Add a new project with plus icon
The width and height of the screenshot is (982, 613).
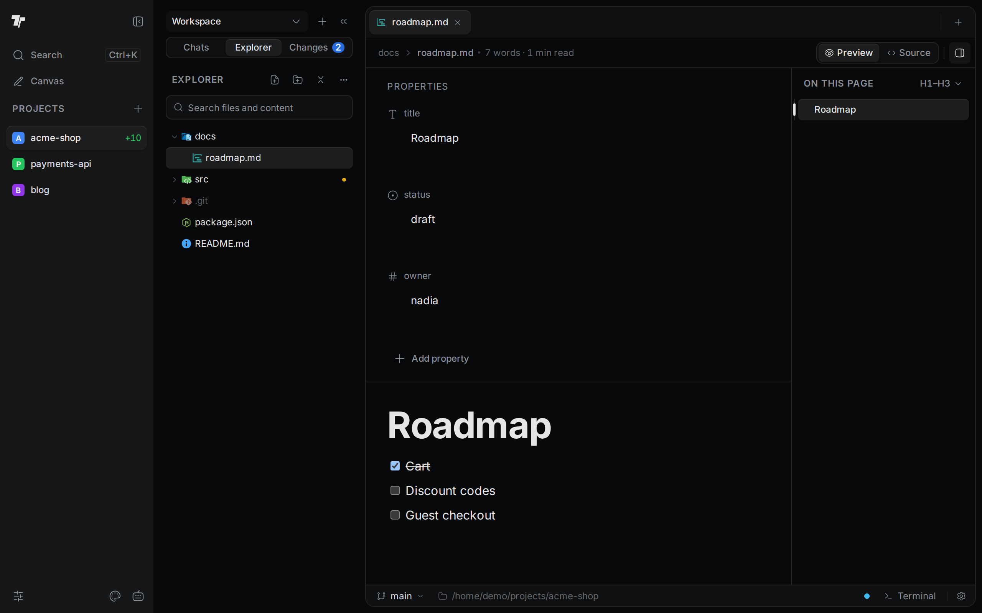(x=138, y=109)
